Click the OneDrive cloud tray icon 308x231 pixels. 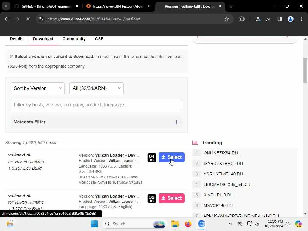point(240,224)
